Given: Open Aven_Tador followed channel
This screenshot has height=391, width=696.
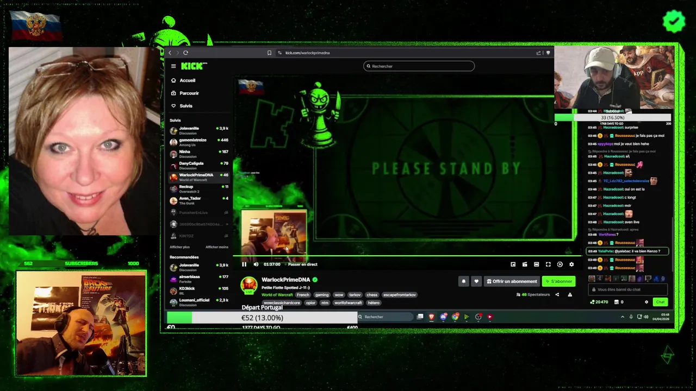Looking at the screenshot, I should pyautogui.click(x=199, y=200).
